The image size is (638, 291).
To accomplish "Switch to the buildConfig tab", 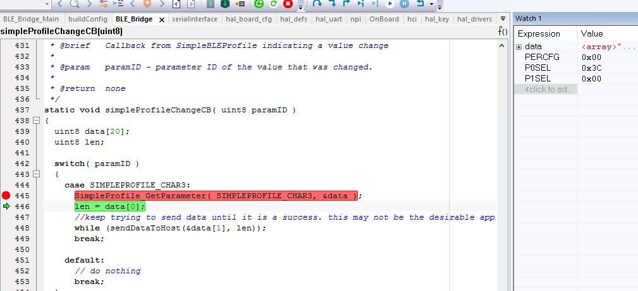I will click(x=88, y=19).
